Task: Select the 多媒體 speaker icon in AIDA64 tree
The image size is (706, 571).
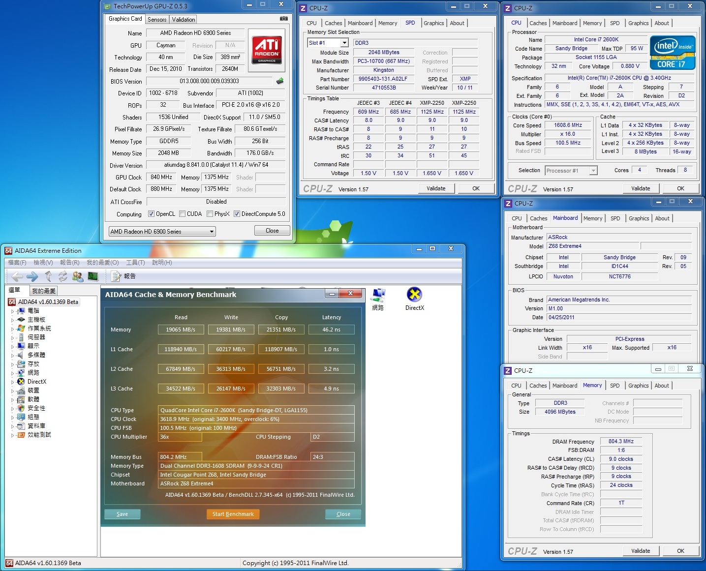Action: point(21,355)
